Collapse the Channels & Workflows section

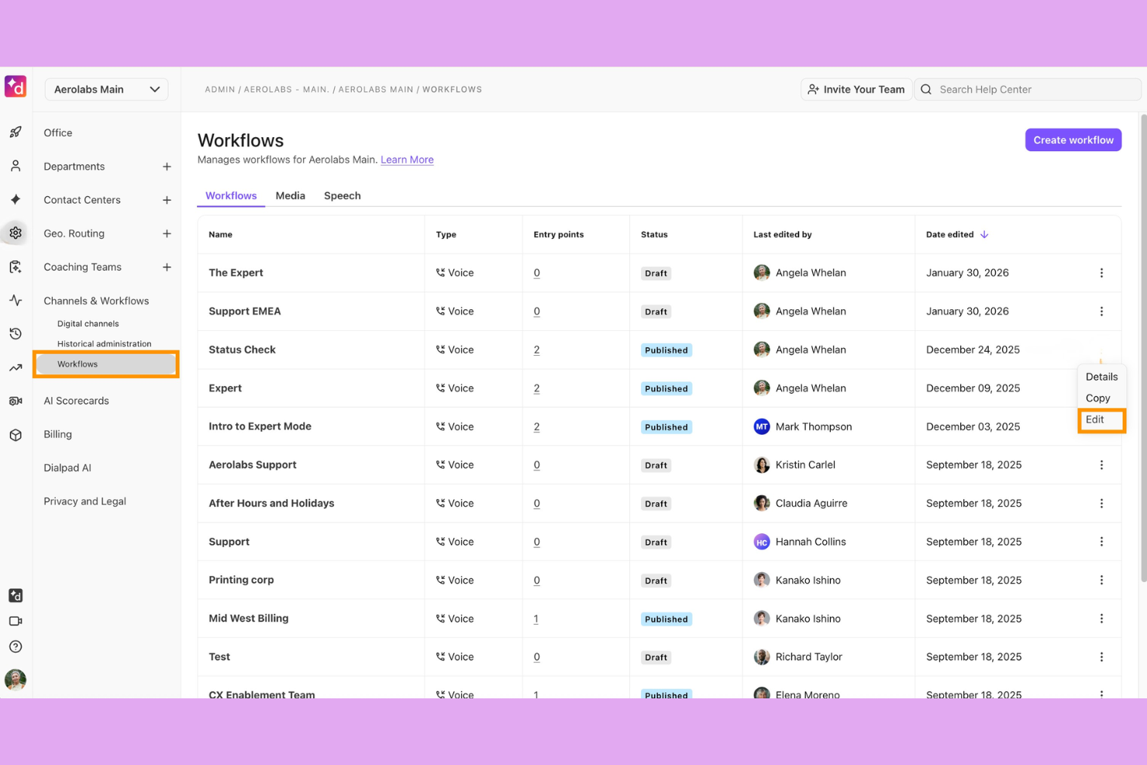pyautogui.click(x=96, y=301)
